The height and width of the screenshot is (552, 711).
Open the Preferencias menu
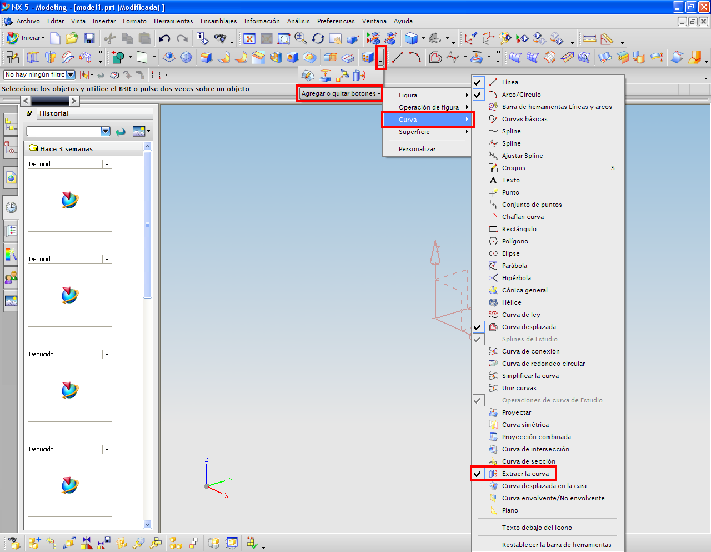point(336,21)
